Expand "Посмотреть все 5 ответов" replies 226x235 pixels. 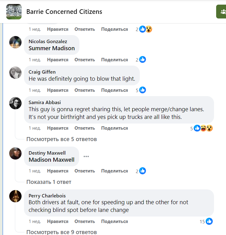[62, 139]
